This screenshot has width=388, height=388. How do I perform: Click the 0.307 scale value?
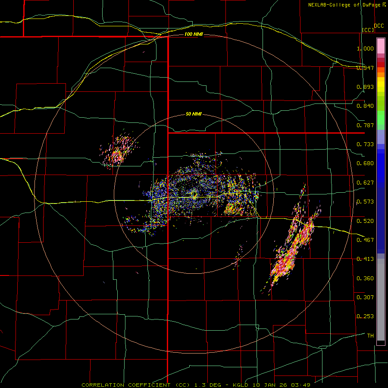click(365, 297)
